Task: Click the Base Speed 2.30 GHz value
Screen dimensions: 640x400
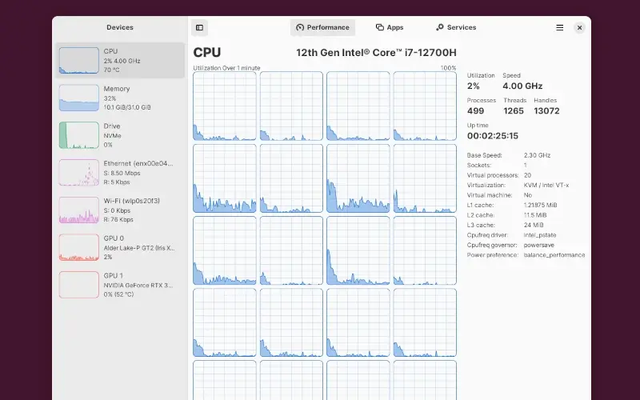Action: [x=537, y=155]
